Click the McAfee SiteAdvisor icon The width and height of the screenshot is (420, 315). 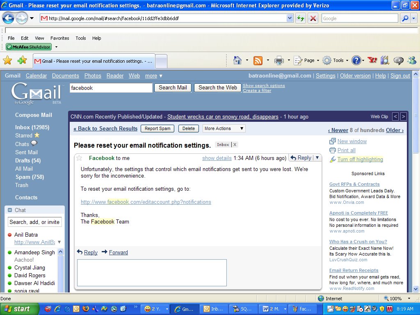[x=28, y=46]
